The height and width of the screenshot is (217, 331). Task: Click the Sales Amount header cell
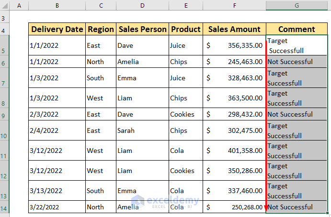[x=234, y=29]
